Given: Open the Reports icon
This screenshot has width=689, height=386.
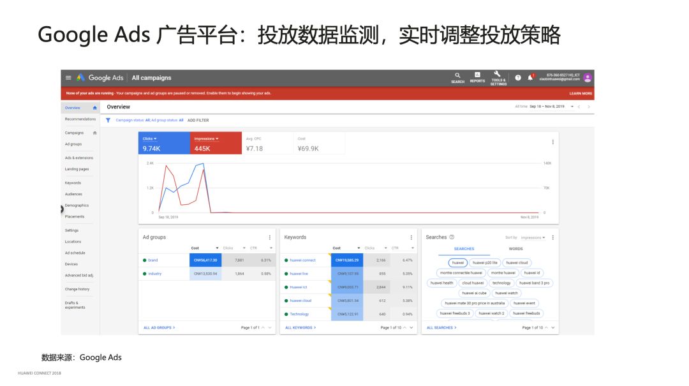Looking at the screenshot, I should click(x=477, y=77).
